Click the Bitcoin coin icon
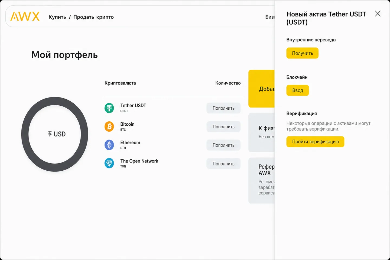Viewport: 390px width, 260px height. (109, 126)
